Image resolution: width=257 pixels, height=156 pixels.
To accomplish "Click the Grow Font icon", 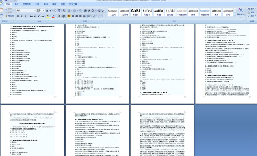I will [x=47, y=11].
